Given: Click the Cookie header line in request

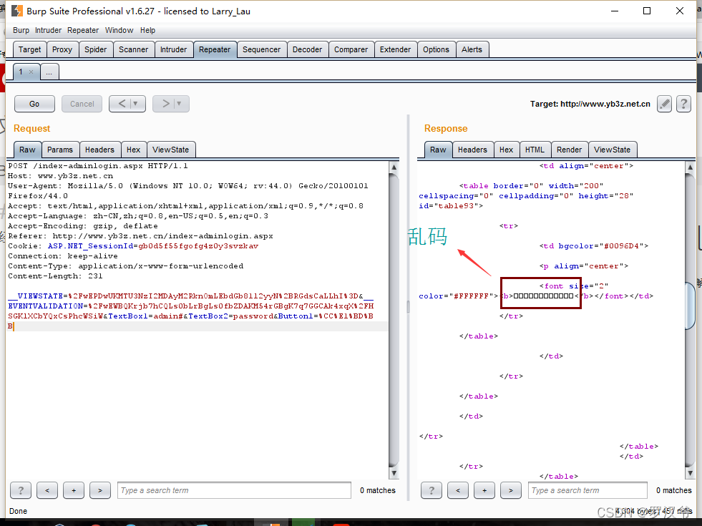Looking at the screenshot, I should pyautogui.click(x=133, y=245).
